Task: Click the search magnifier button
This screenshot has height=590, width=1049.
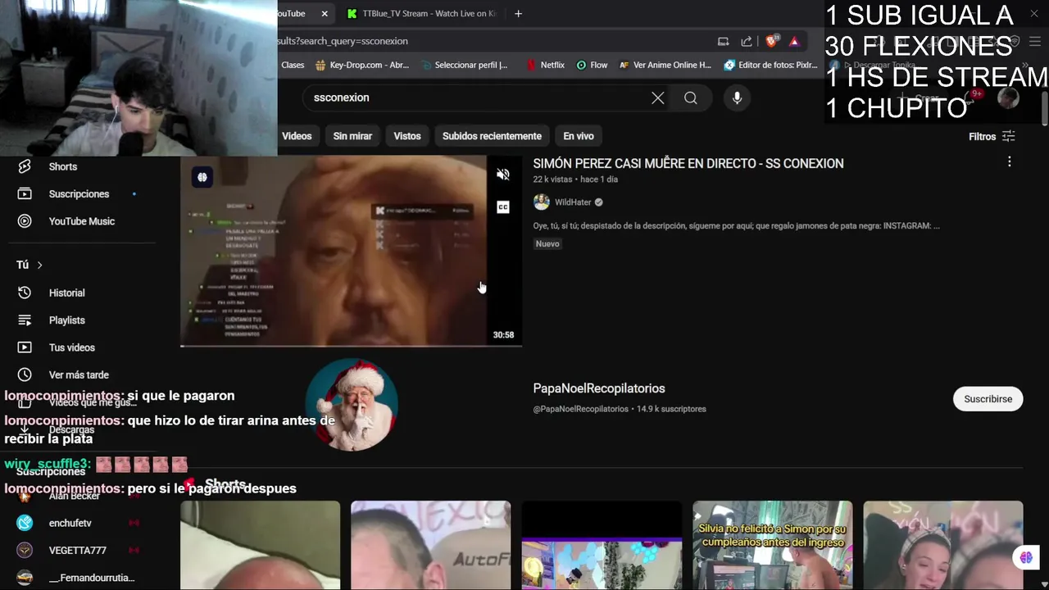Action: pyautogui.click(x=691, y=98)
